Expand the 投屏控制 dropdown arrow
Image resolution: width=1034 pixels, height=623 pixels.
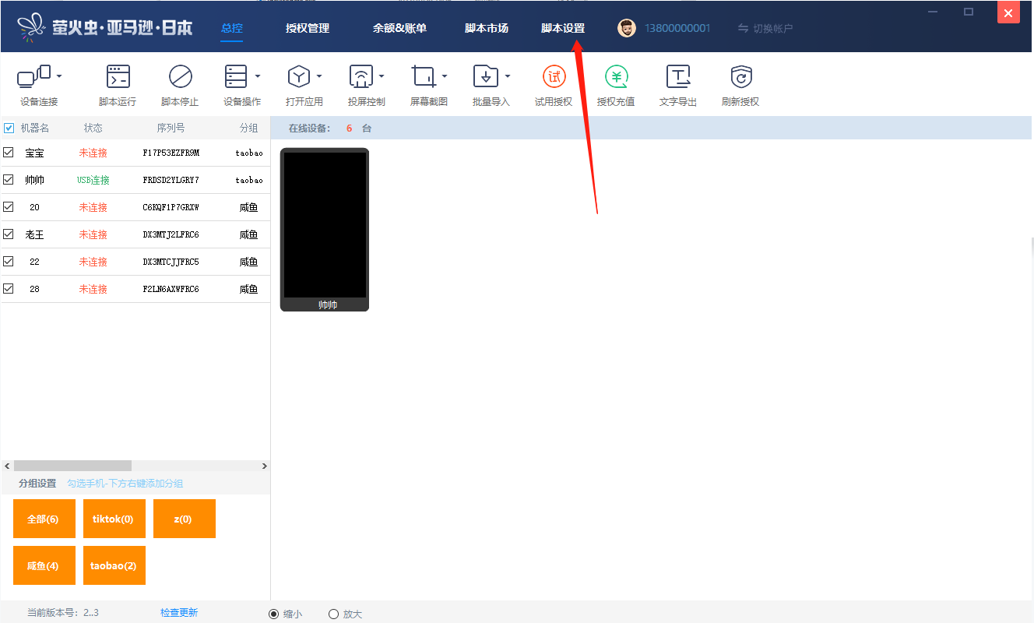pos(382,76)
